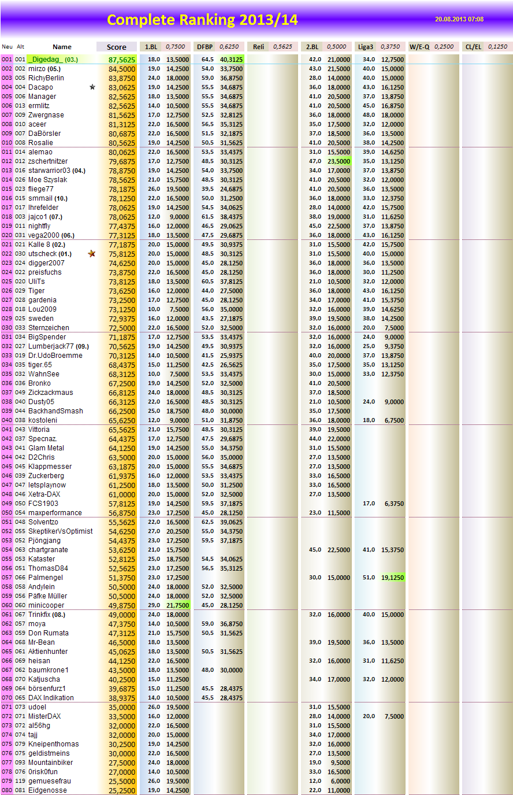Select the name Vittoria
This screenshot has height=795, width=513.
click(39, 430)
